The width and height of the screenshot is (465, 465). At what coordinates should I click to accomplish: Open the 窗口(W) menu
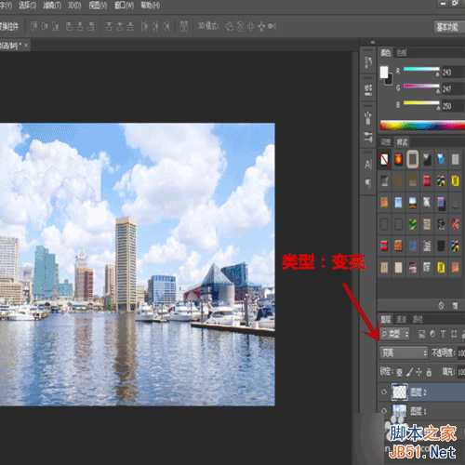pyautogui.click(x=124, y=5)
